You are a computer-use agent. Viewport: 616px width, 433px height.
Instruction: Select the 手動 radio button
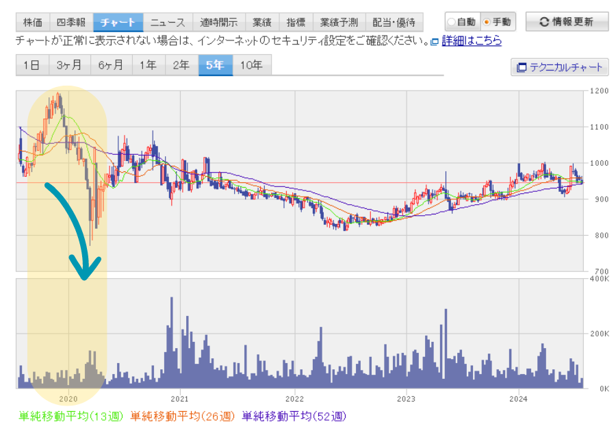pos(487,21)
